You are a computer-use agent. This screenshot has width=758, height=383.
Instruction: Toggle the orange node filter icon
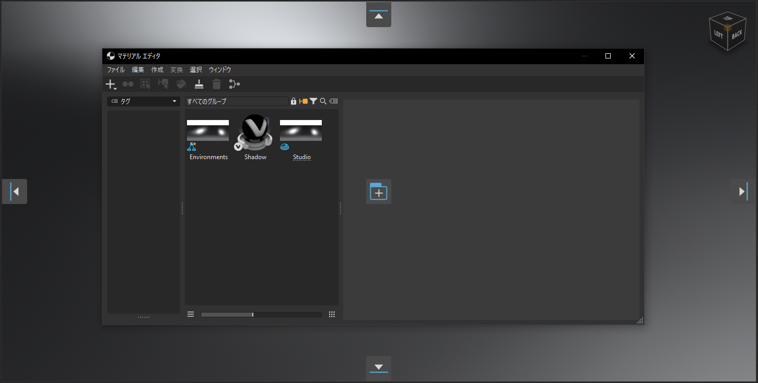coord(304,101)
